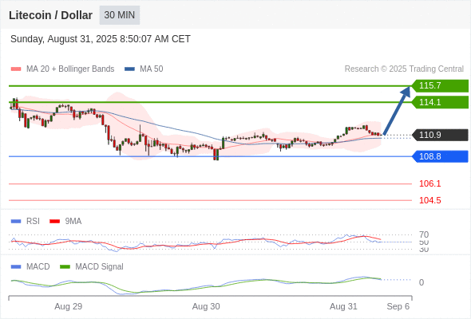Click the 104.5 red support label
This screenshot has height=319, width=471.
pos(429,200)
